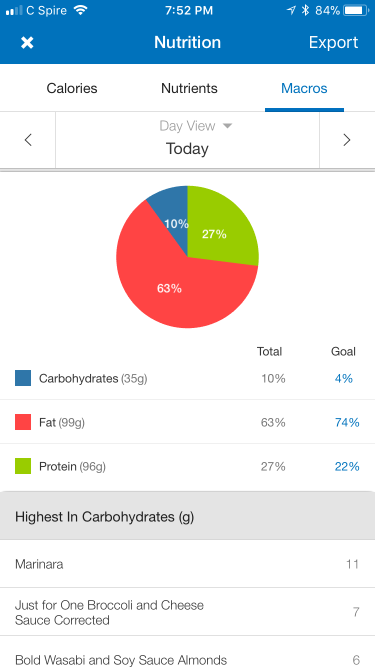Go to previous day with left arrow
Viewport: 375px width, 667px height.
point(28,140)
